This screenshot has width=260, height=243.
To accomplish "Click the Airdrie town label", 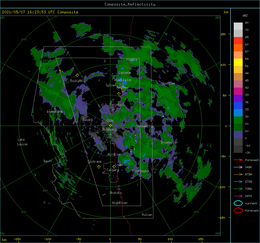I will point(114,154).
